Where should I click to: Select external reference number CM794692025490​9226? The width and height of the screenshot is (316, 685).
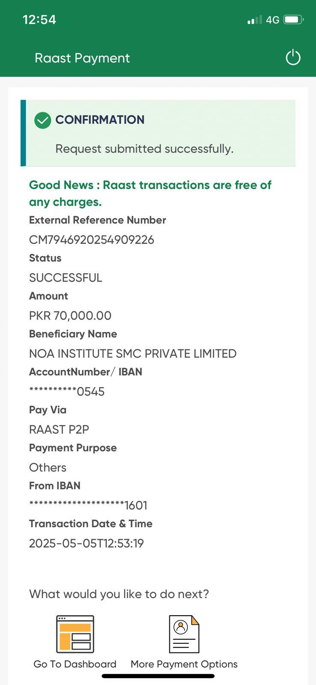tap(92, 240)
